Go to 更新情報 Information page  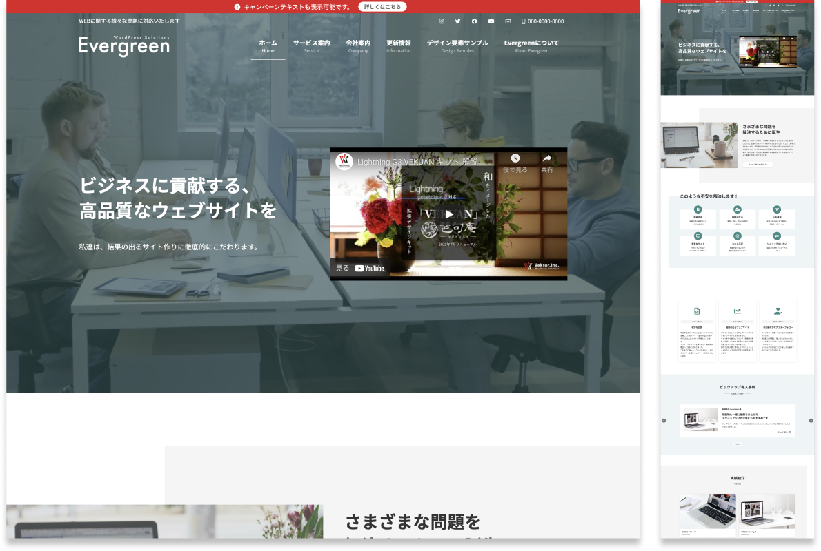pyautogui.click(x=399, y=46)
